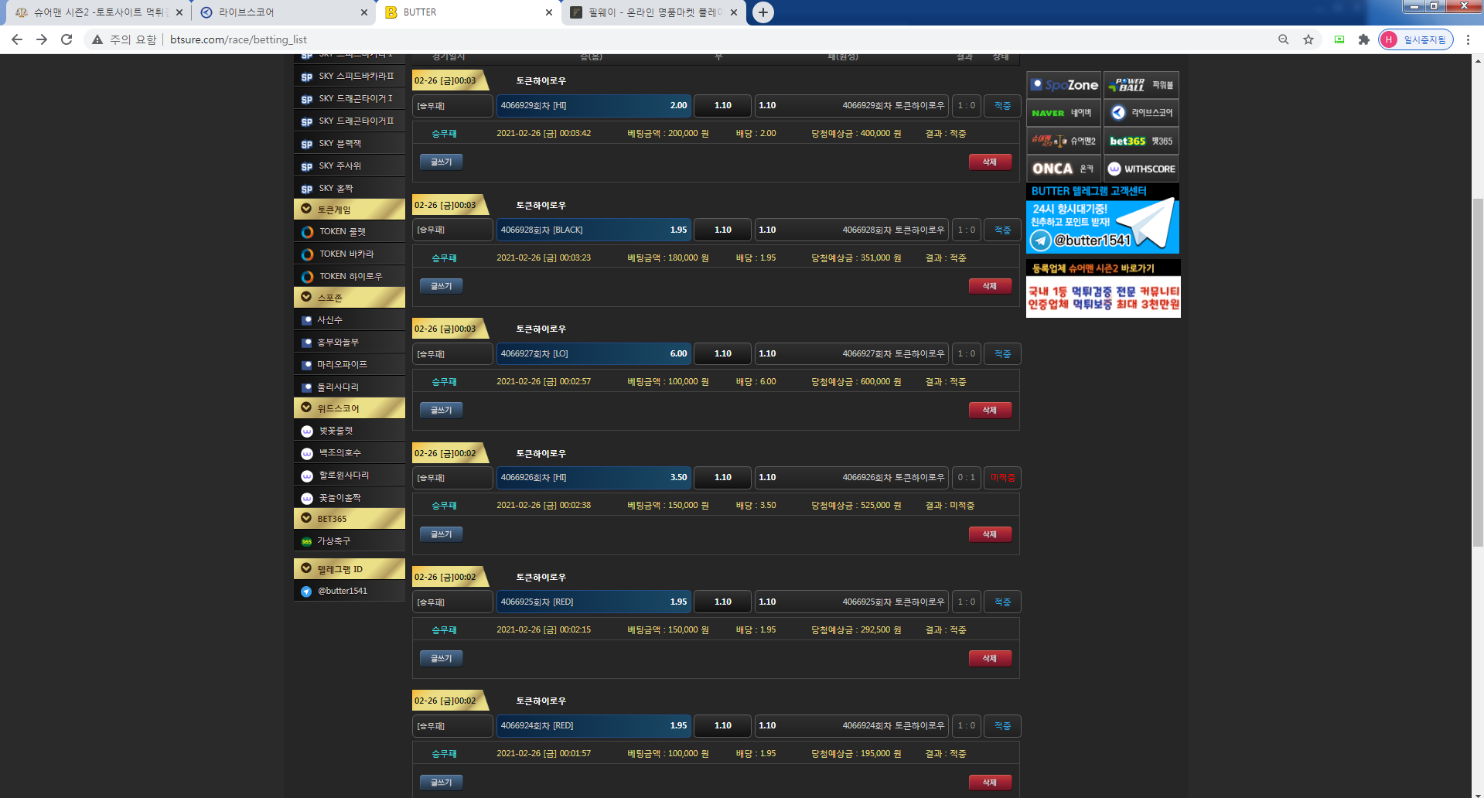The width and height of the screenshot is (1484, 798).
Task: Select TOKEN 하이로우 in sidebar menu
Action: [350, 276]
